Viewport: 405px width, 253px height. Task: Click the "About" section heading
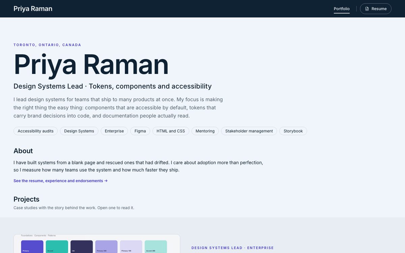coord(23,151)
